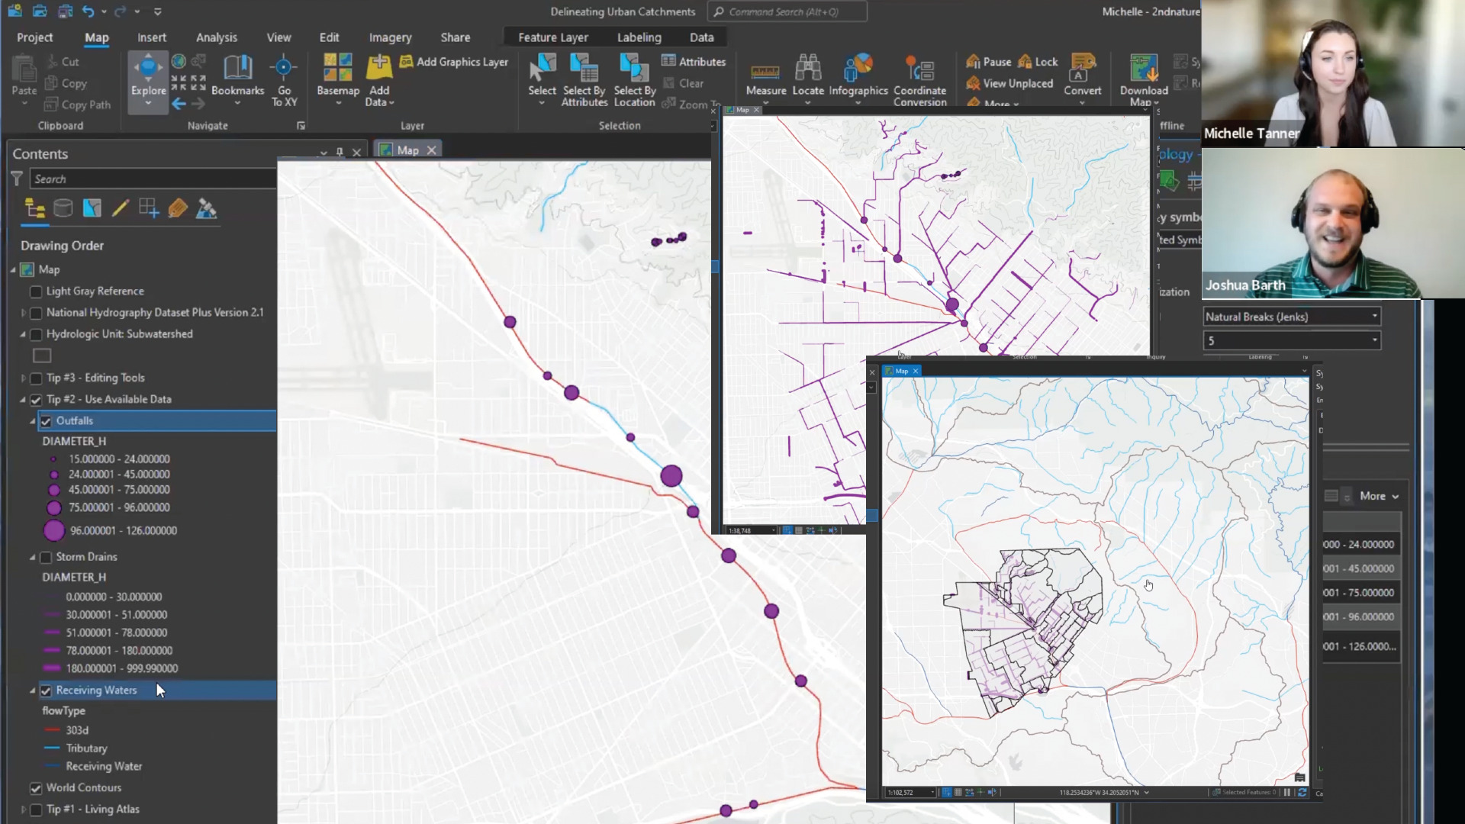This screenshot has height=824, width=1465.
Task: Click Pause labeling button
Action: click(989, 62)
